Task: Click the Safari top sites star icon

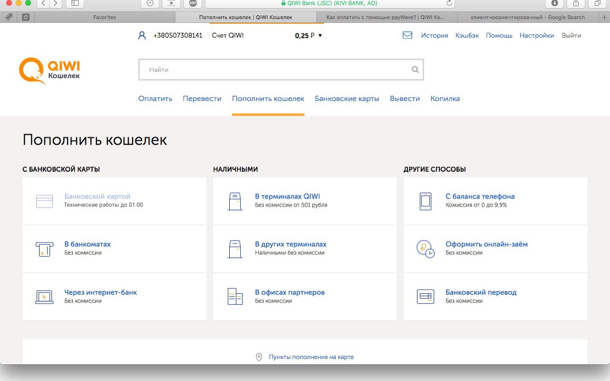Action: point(172,3)
